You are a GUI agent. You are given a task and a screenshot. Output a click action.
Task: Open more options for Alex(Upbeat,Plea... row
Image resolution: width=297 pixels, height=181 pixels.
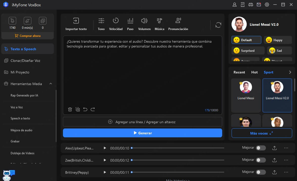(286, 148)
